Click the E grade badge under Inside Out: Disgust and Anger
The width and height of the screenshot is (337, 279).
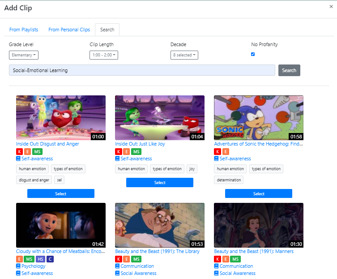tap(27, 152)
